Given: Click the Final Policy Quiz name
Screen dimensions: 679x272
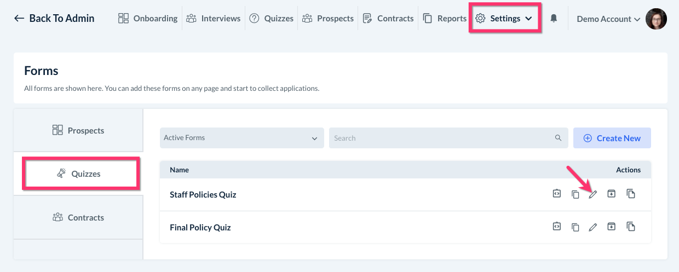Looking at the screenshot, I should pyautogui.click(x=200, y=227).
